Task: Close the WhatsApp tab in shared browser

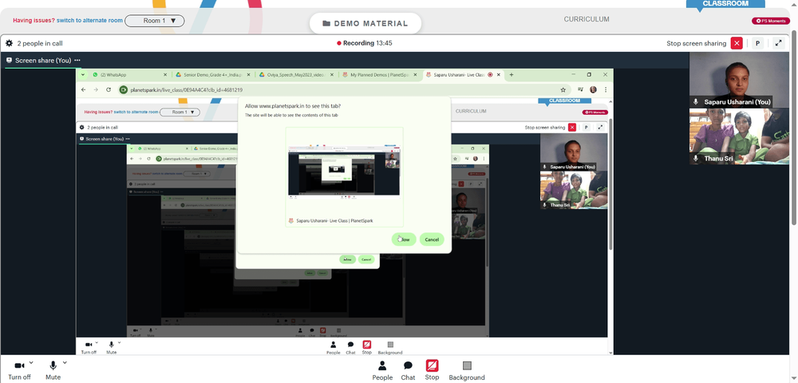Action: [x=167, y=75]
